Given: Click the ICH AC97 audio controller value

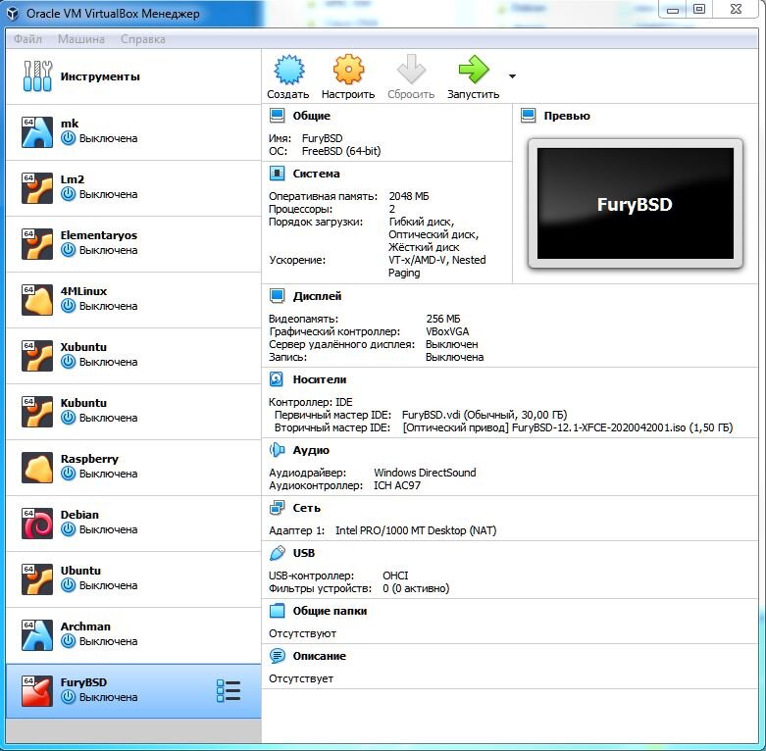Looking at the screenshot, I should click(x=396, y=485).
